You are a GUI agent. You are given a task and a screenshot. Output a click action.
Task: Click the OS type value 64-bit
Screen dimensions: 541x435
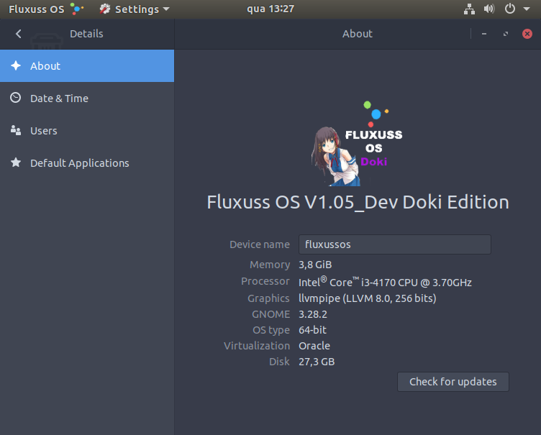tap(312, 330)
